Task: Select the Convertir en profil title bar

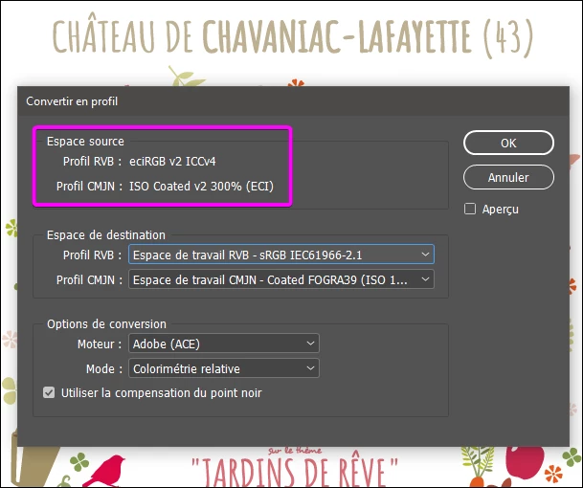Action: click(293, 101)
